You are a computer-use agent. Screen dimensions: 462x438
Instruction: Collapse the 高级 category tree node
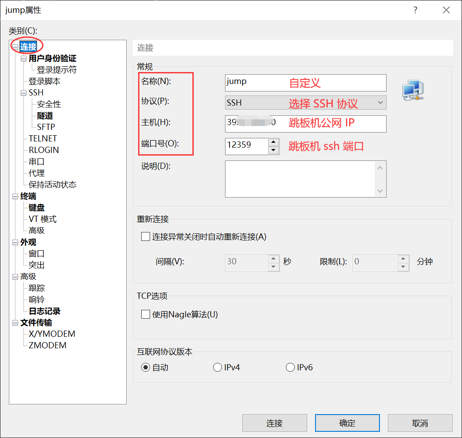[x=15, y=277]
